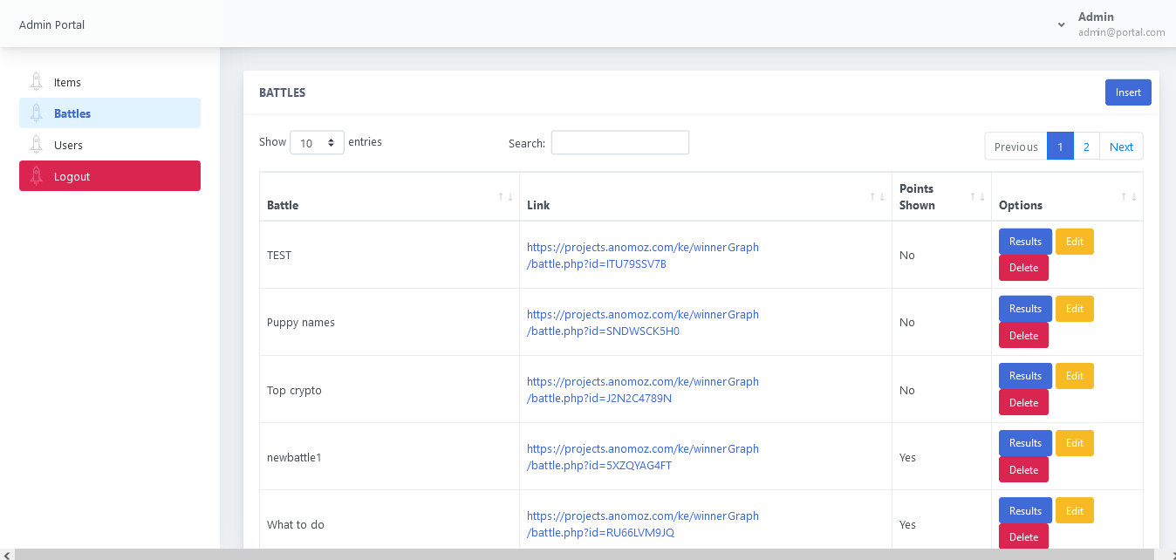Expand the Admin account dropdown chevron
The height and width of the screenshot is (560, 1176).
coord(1061,24)
